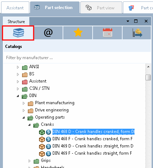The image size is (153, 168).
Task: Select DIN 468 F crank handles cranked
Action: click(x=93, y=139)
